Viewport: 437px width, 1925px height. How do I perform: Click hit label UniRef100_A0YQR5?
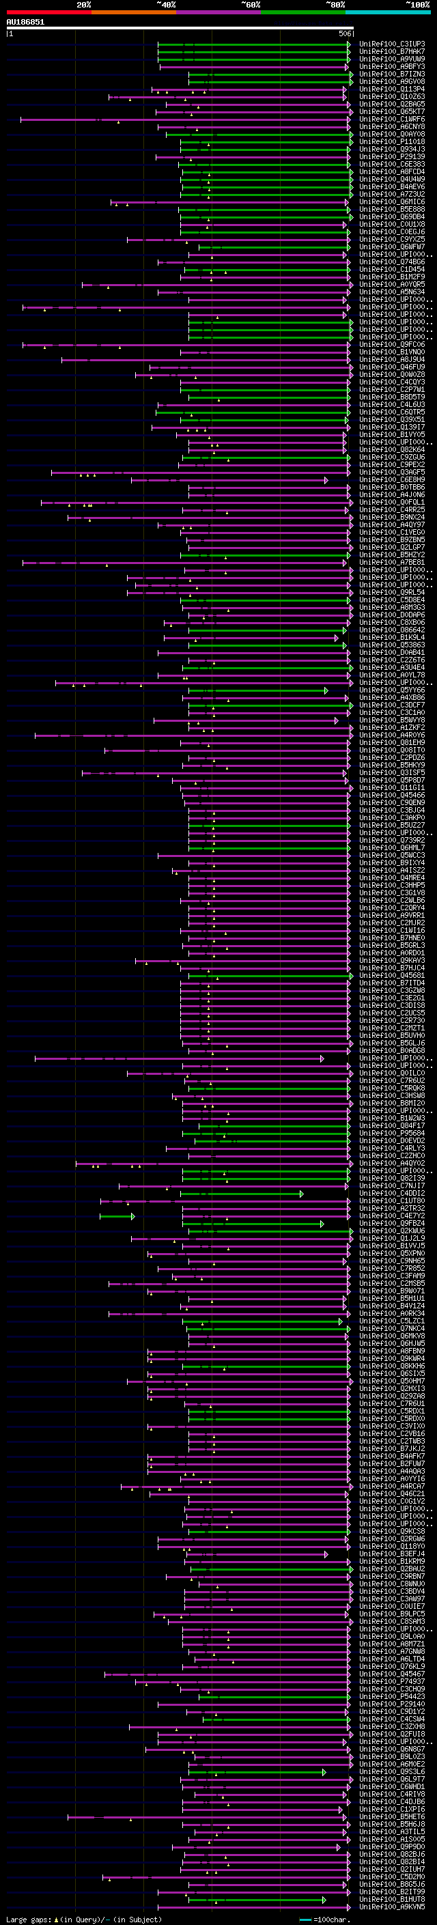(x=391, y=285)
